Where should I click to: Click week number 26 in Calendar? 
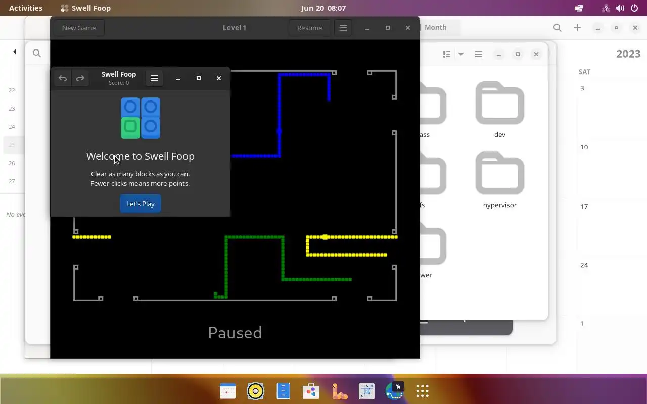(x=12, y=163)
